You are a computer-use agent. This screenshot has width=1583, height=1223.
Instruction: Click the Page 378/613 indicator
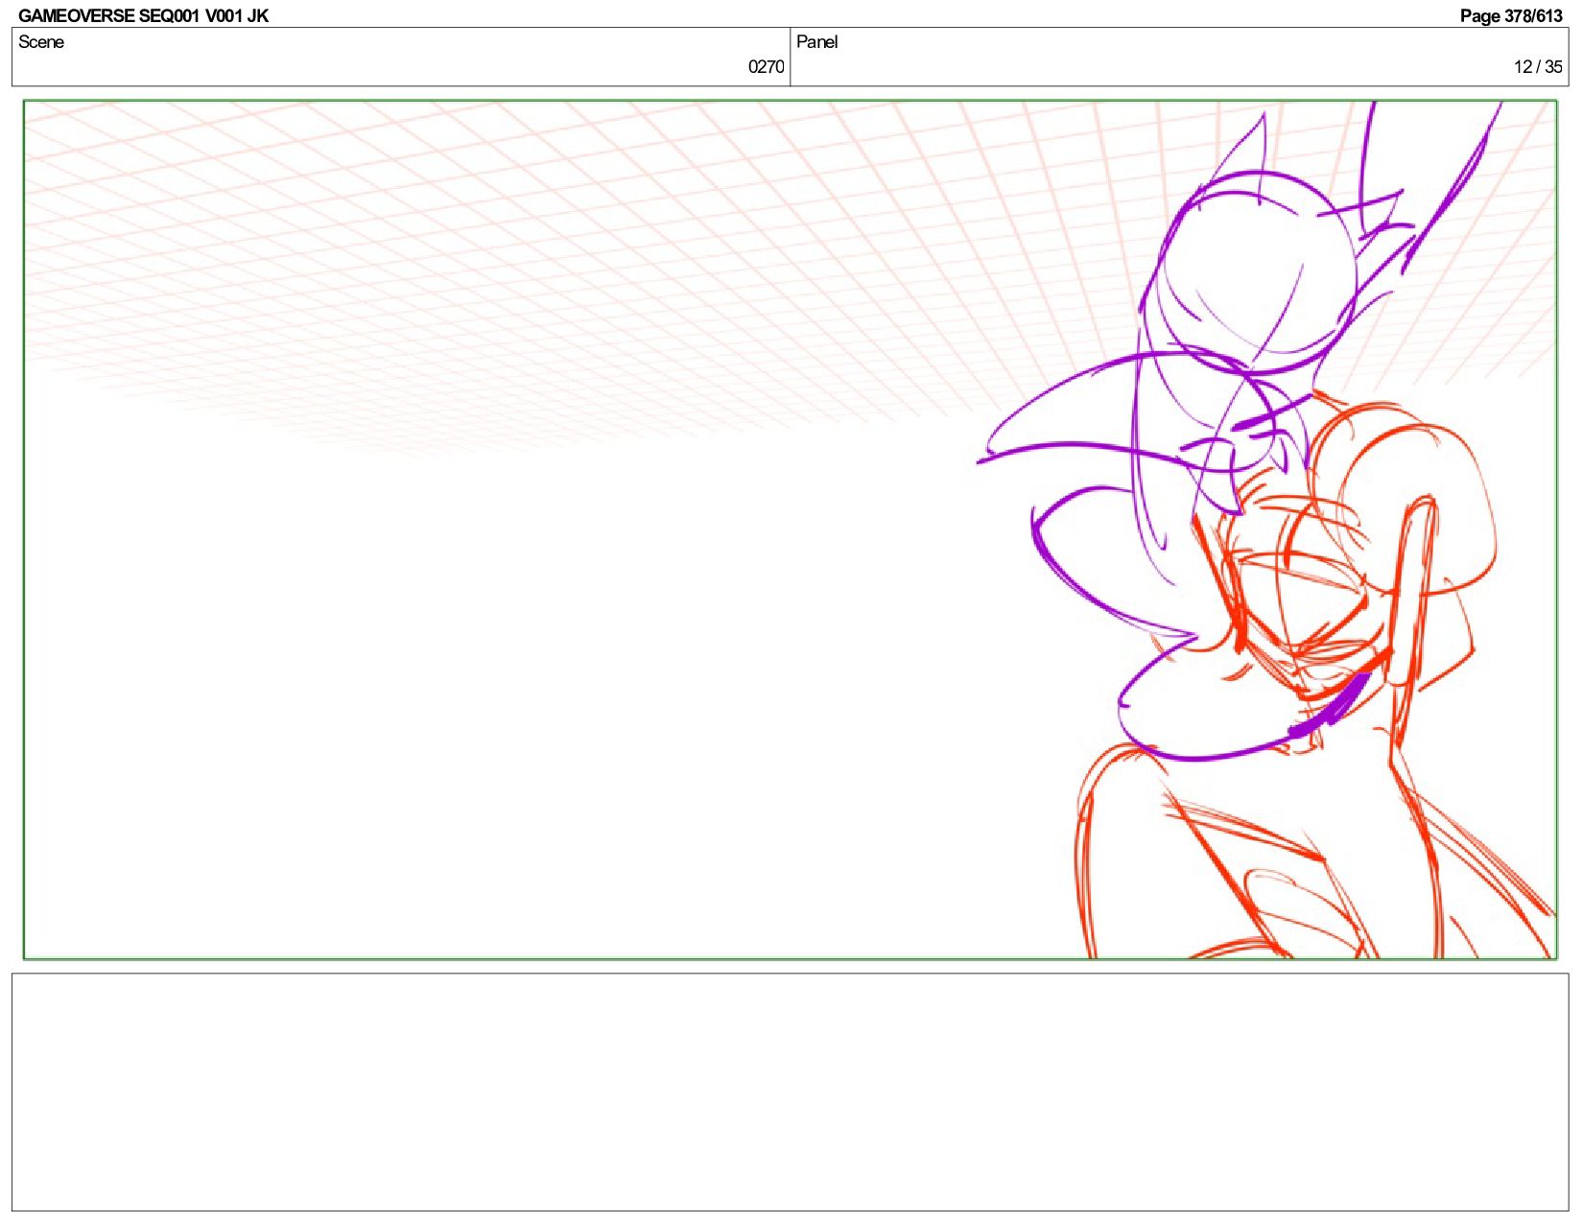(x=1511, y=15)
